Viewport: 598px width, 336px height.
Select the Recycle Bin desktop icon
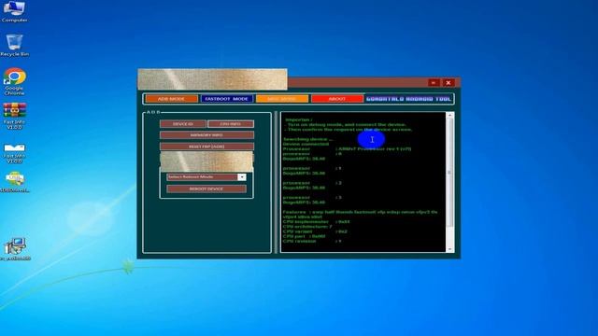(x=15, y=46)
